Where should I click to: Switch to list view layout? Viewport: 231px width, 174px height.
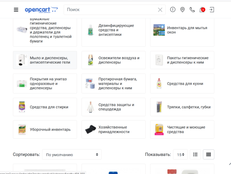point(195,154)
